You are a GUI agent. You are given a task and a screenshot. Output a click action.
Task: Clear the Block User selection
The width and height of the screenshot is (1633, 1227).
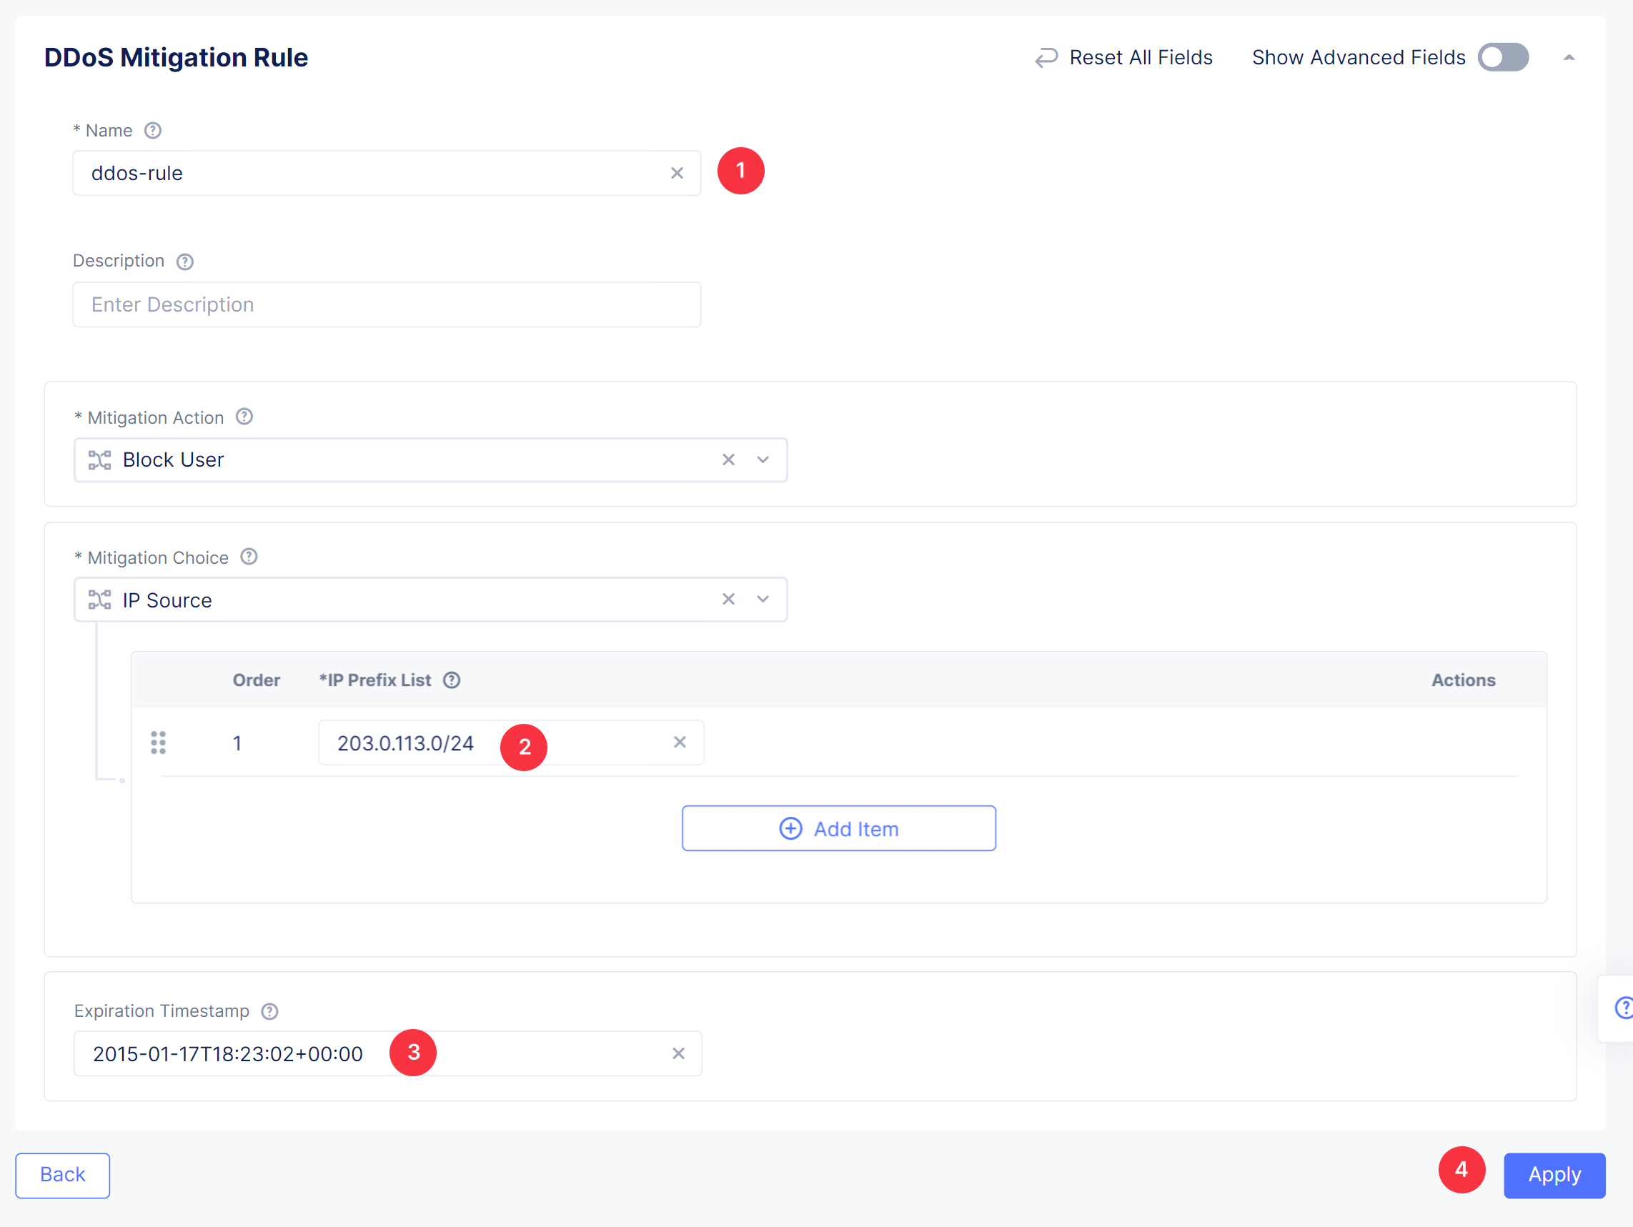[728, 460]
